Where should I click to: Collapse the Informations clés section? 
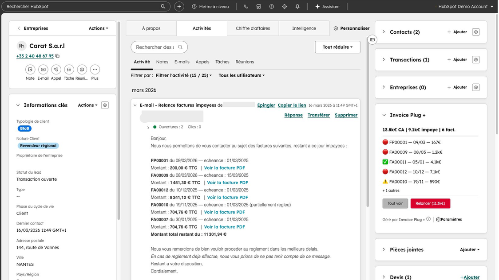coord(18,105)
